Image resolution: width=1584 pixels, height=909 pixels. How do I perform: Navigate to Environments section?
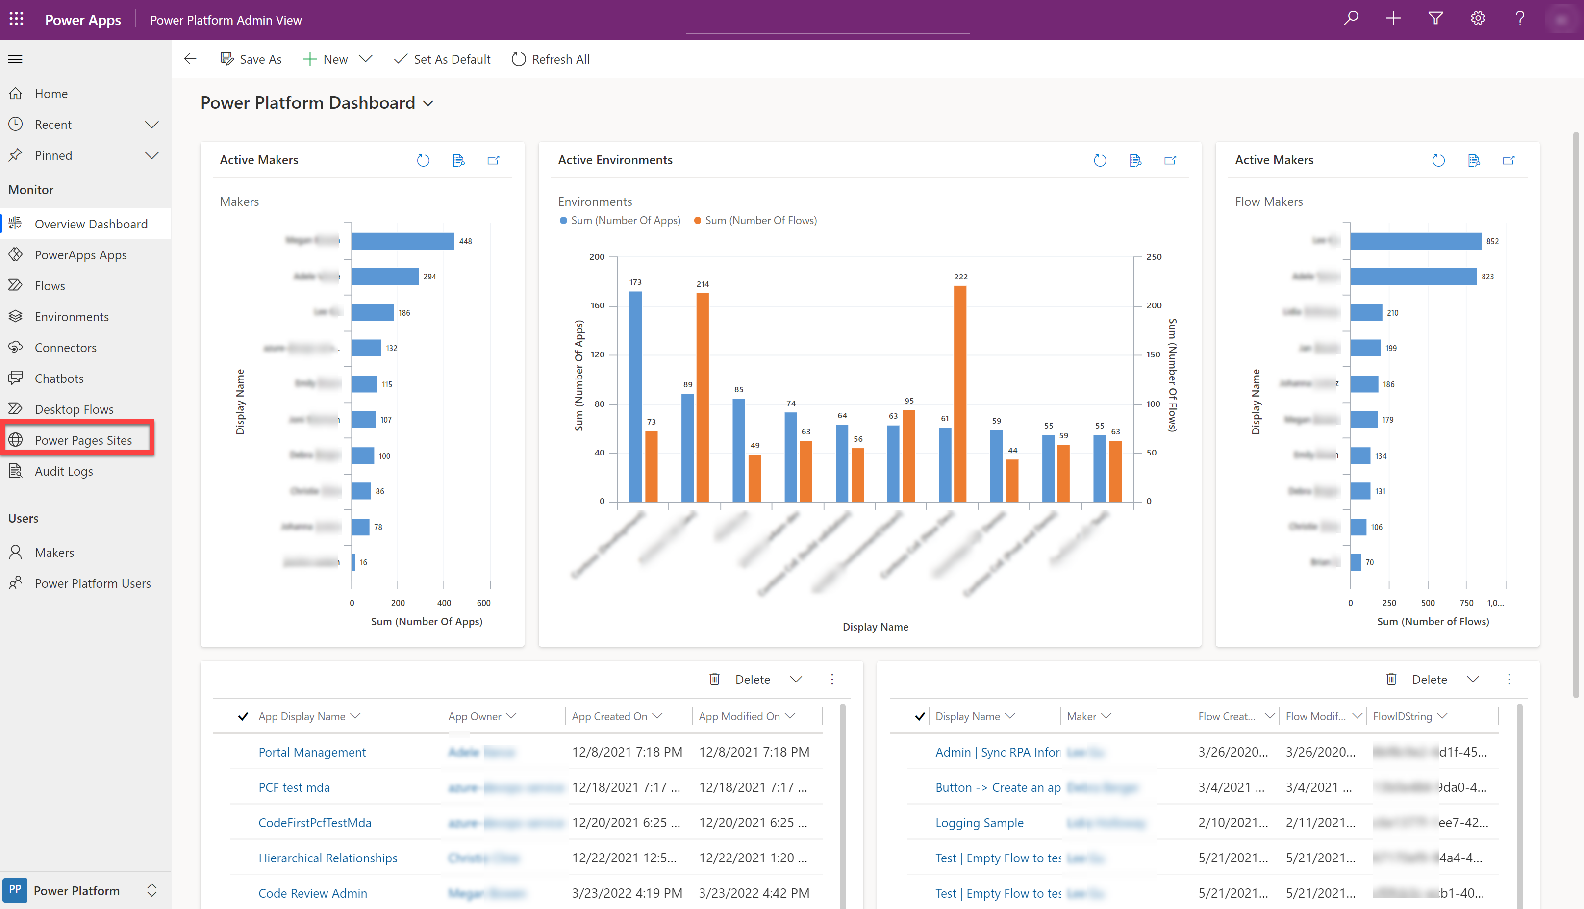[72, 316]
